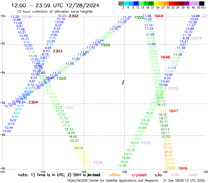
Task: Click the wave height value '27.81'
Action: click(169, 155)
